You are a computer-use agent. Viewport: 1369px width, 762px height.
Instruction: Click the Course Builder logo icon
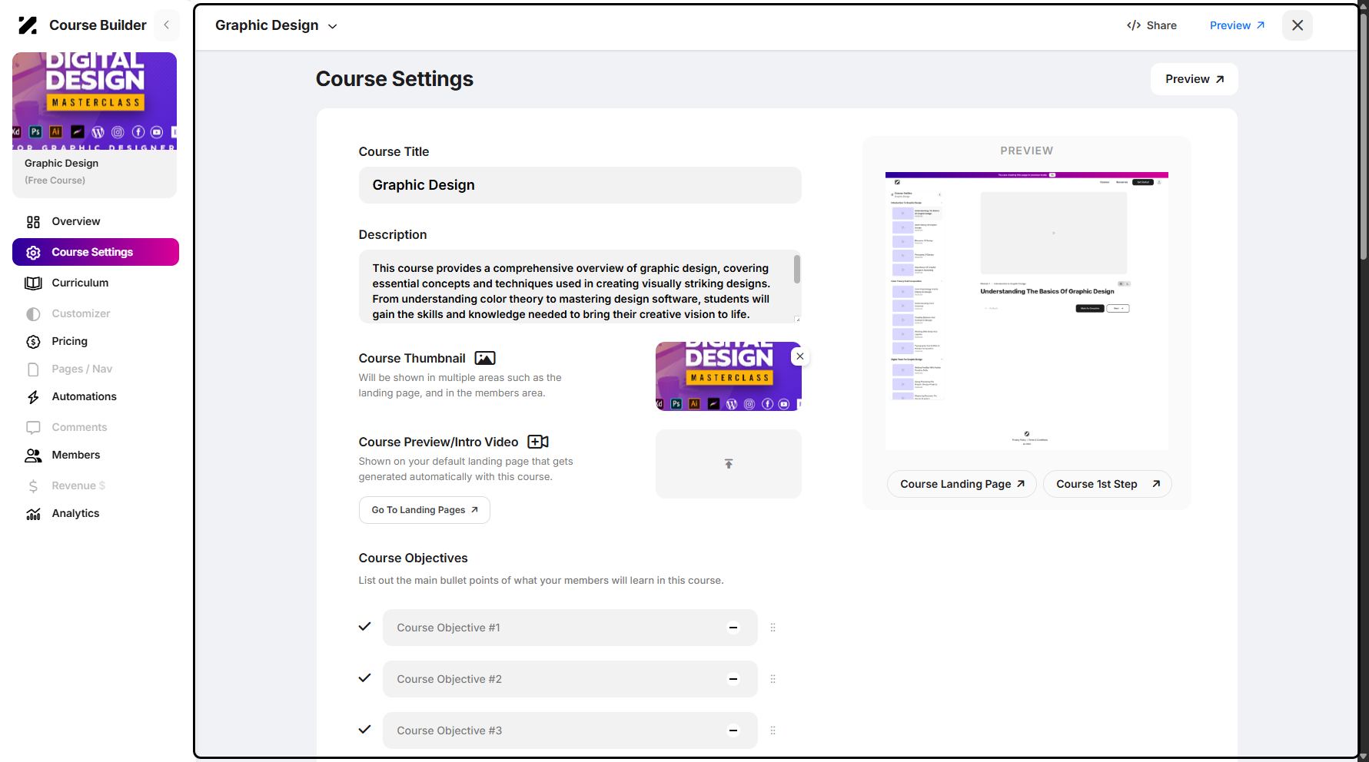[x=28, y=25]
